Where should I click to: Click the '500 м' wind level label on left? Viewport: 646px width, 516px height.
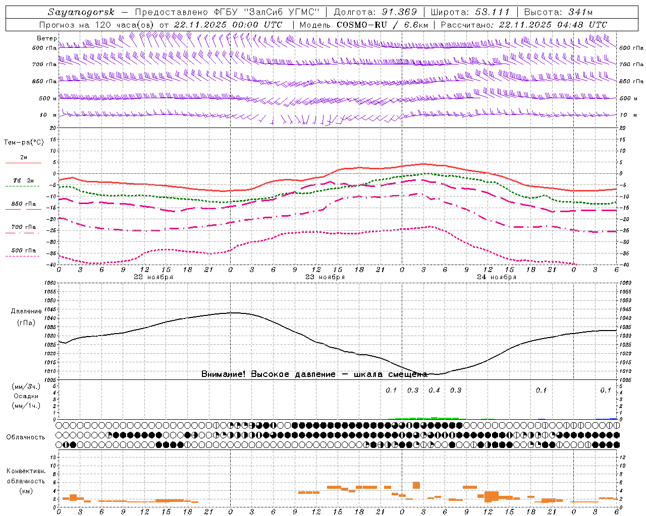click(48, 98)
